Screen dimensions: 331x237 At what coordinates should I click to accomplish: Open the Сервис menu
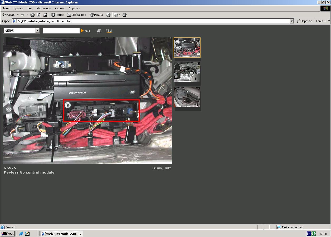click(x=60, y=8)
